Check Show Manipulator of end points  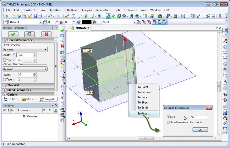coord(168,122)
